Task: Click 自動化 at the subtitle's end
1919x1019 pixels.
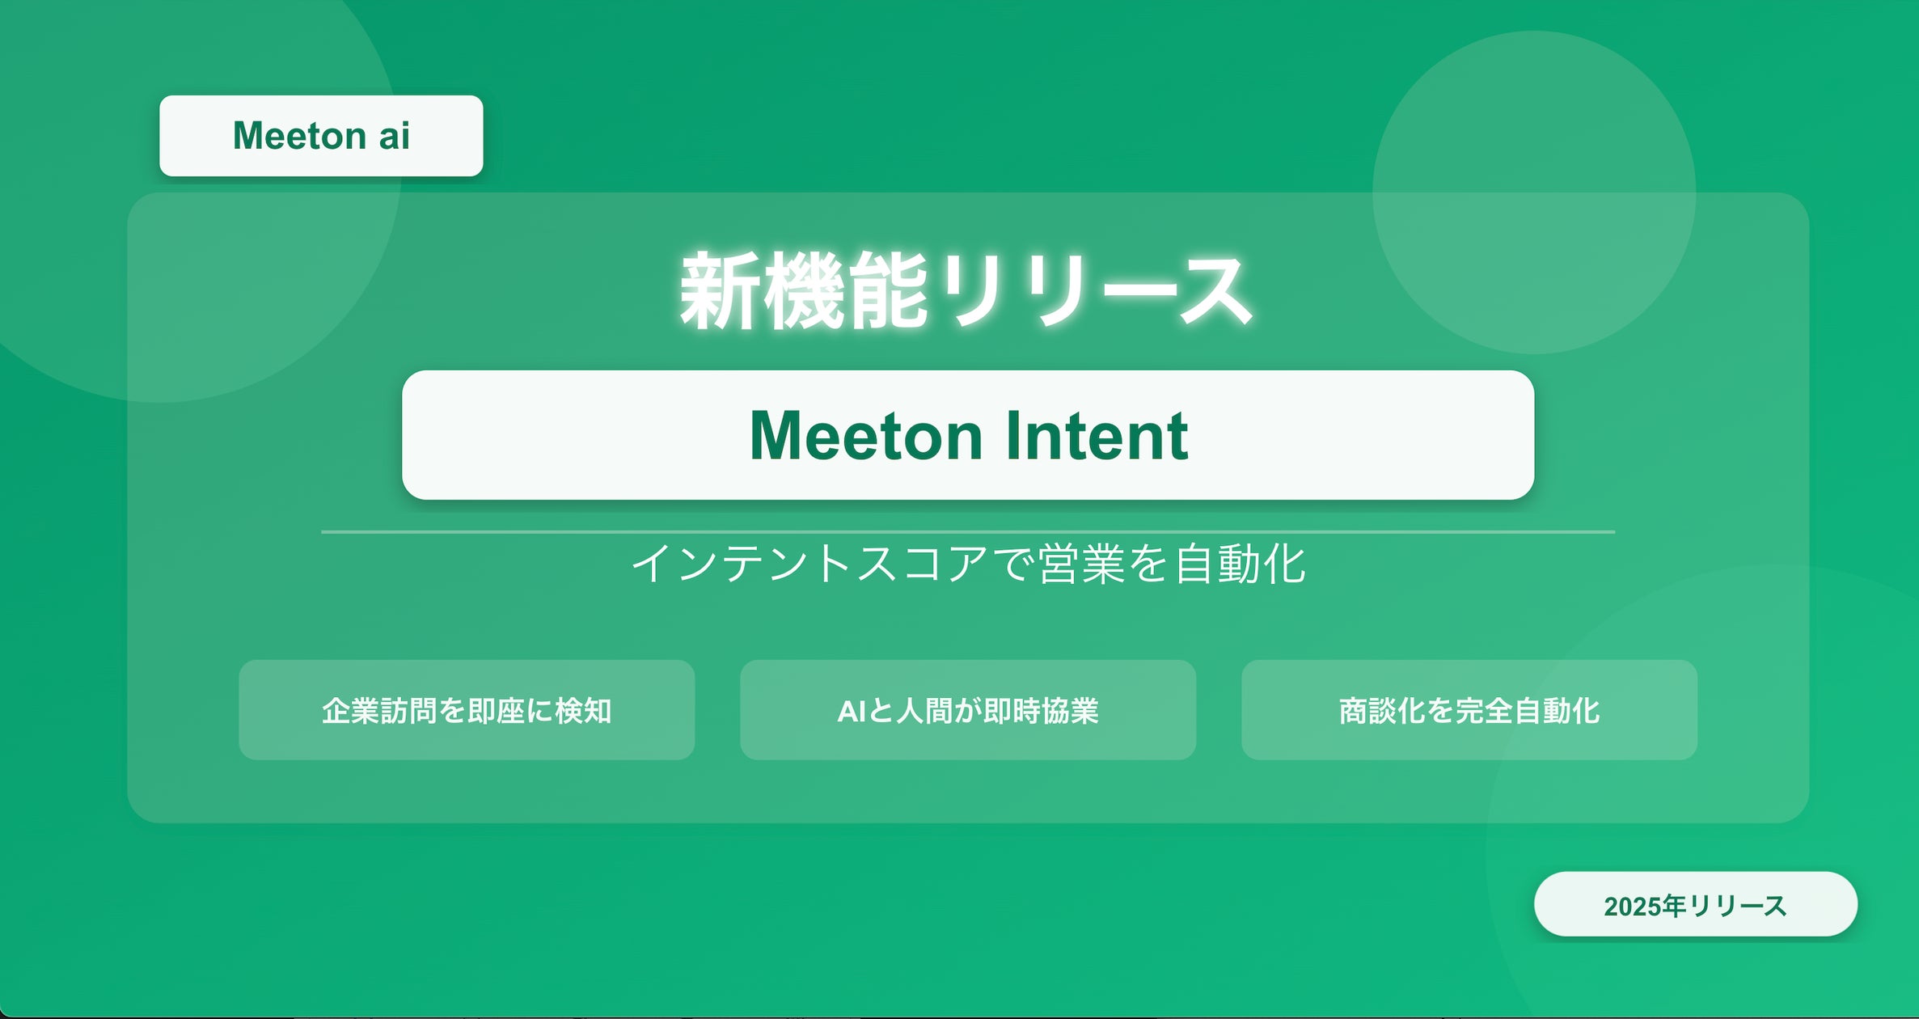Action: [x=1239, y=564]
